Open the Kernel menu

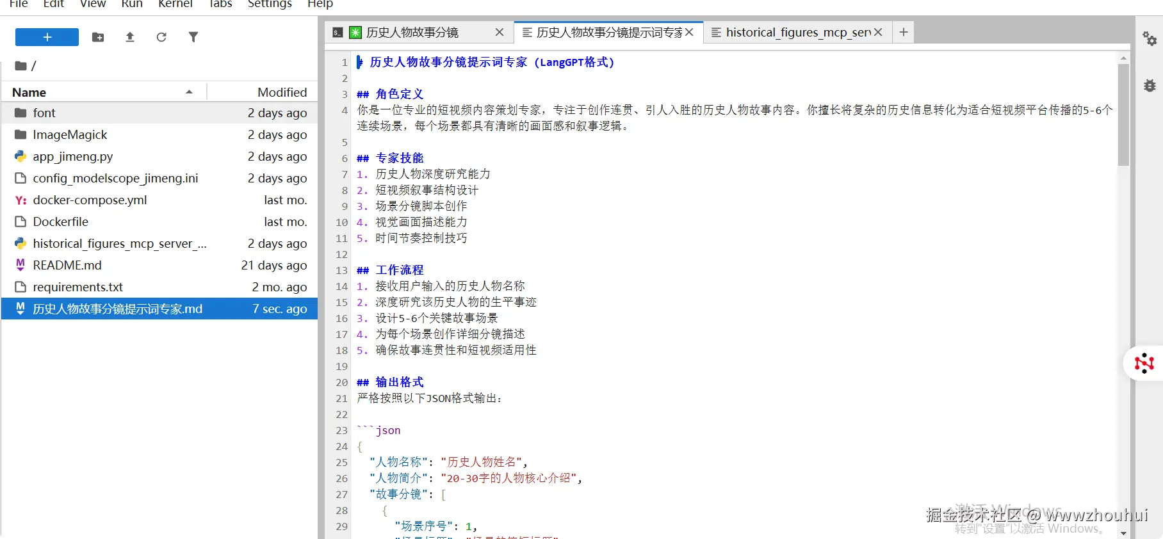(x=175, y=4)
